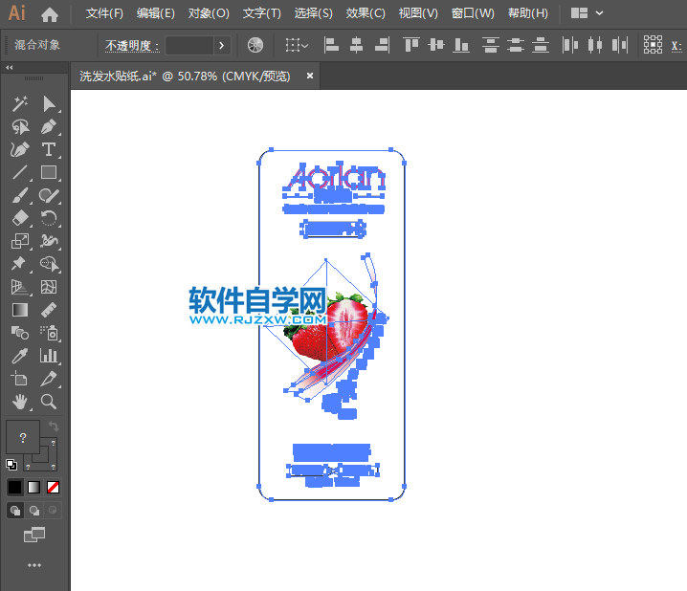Collapse the tools panel double arrows
The image size is (687, 591).
click(x=10, y=67)
